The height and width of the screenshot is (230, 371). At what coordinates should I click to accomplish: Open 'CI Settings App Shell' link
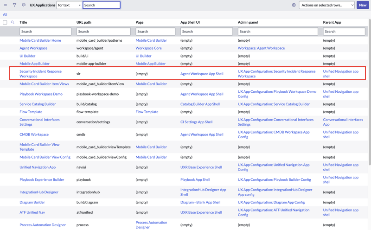point(196,122)
